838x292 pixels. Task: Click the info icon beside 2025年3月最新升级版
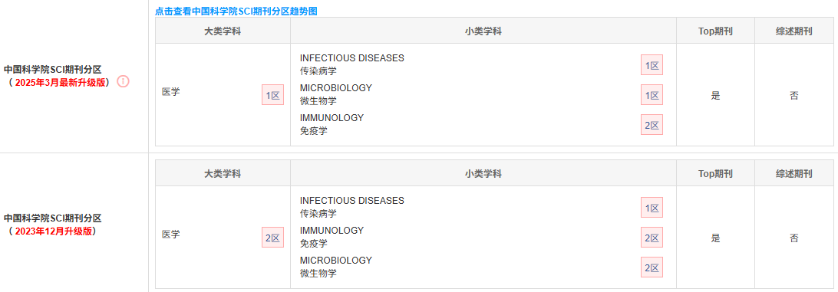(x=124, y=82)
